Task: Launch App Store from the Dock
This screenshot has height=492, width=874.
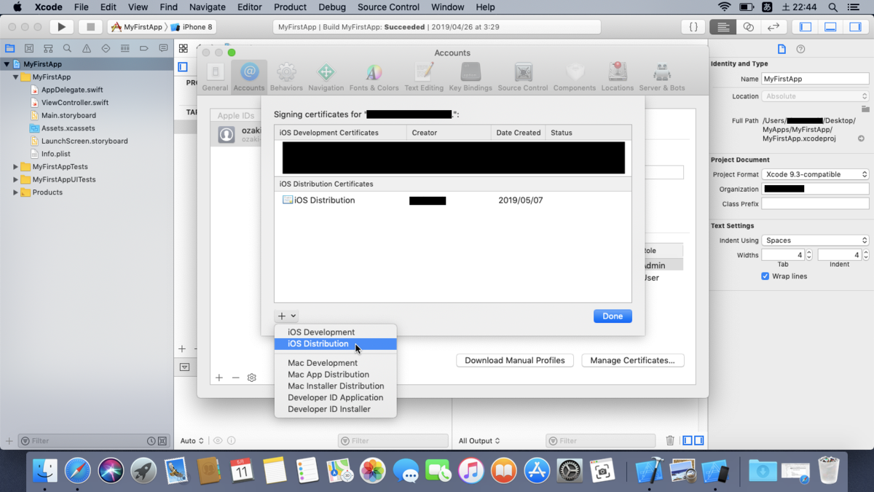Action: tap(537, 470)
